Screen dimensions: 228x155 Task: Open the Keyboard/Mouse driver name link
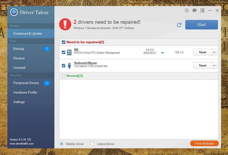click(85, 63)
